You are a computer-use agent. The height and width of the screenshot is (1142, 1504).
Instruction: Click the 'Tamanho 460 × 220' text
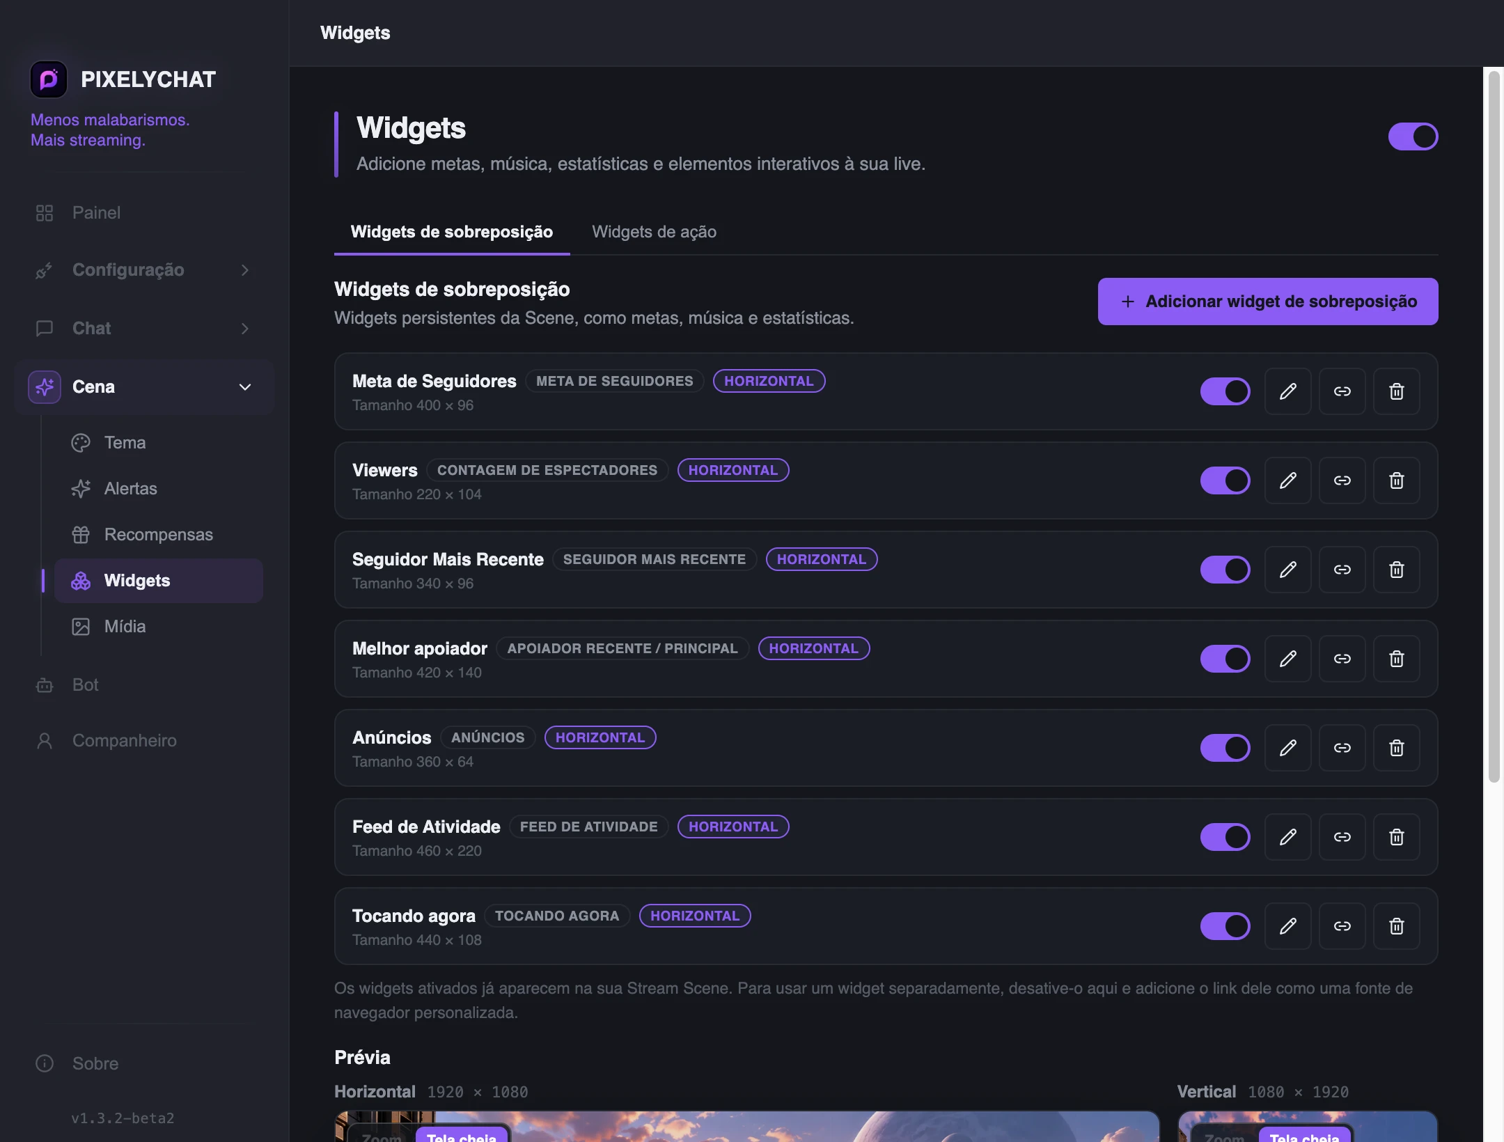point(417,851)
